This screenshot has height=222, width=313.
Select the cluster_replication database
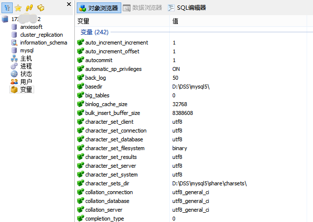click(x=41, y=35)
